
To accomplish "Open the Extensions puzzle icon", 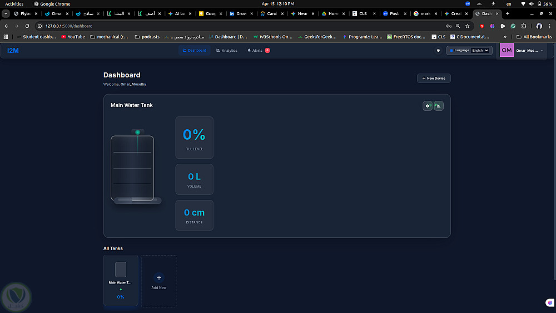I will pyautogui.click(x=524, y=26).
